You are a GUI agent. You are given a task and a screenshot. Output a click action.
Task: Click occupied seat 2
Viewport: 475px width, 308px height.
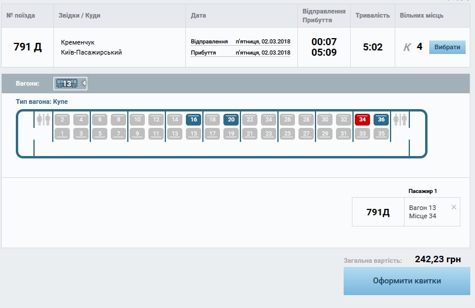62,120
